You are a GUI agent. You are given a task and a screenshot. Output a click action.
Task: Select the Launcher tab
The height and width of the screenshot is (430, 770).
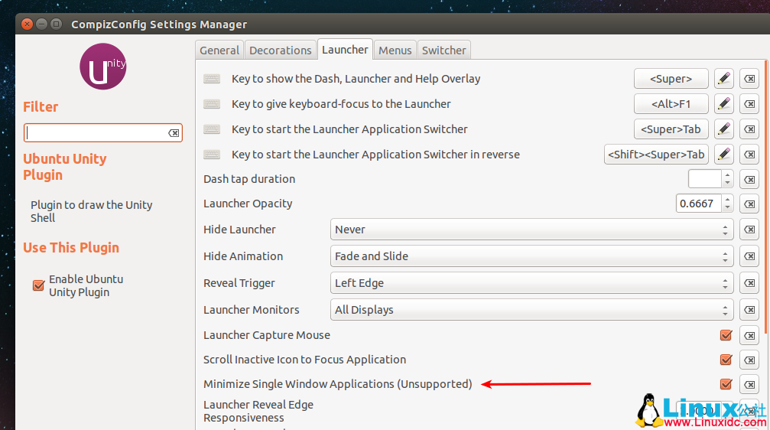click(x=345, y=50)
